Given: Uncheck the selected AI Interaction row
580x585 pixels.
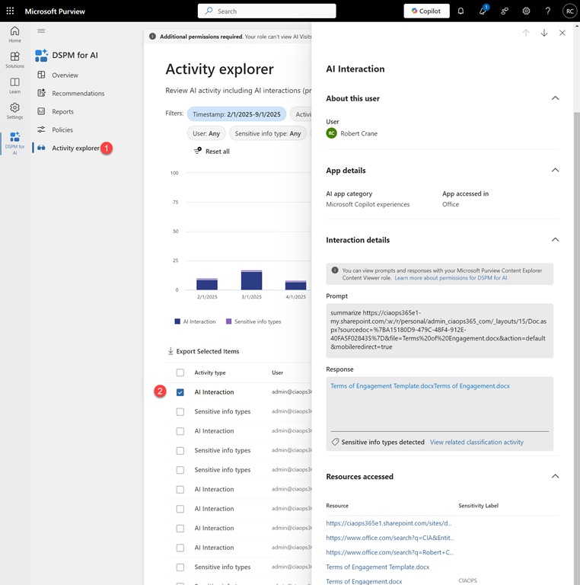Looking at the screenshot, I should coord(180,392).
